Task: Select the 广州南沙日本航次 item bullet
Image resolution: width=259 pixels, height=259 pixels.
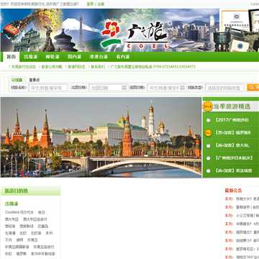Action: click(209, 158)
